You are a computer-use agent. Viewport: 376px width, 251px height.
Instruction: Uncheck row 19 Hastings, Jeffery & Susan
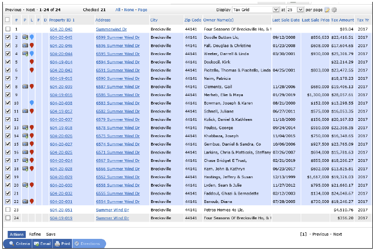[x=8, y=177]
